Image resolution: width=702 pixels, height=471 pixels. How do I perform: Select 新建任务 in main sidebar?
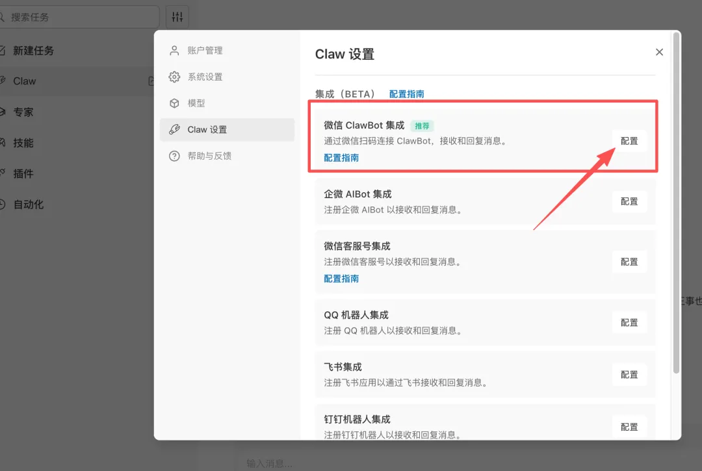click(76, 51)
